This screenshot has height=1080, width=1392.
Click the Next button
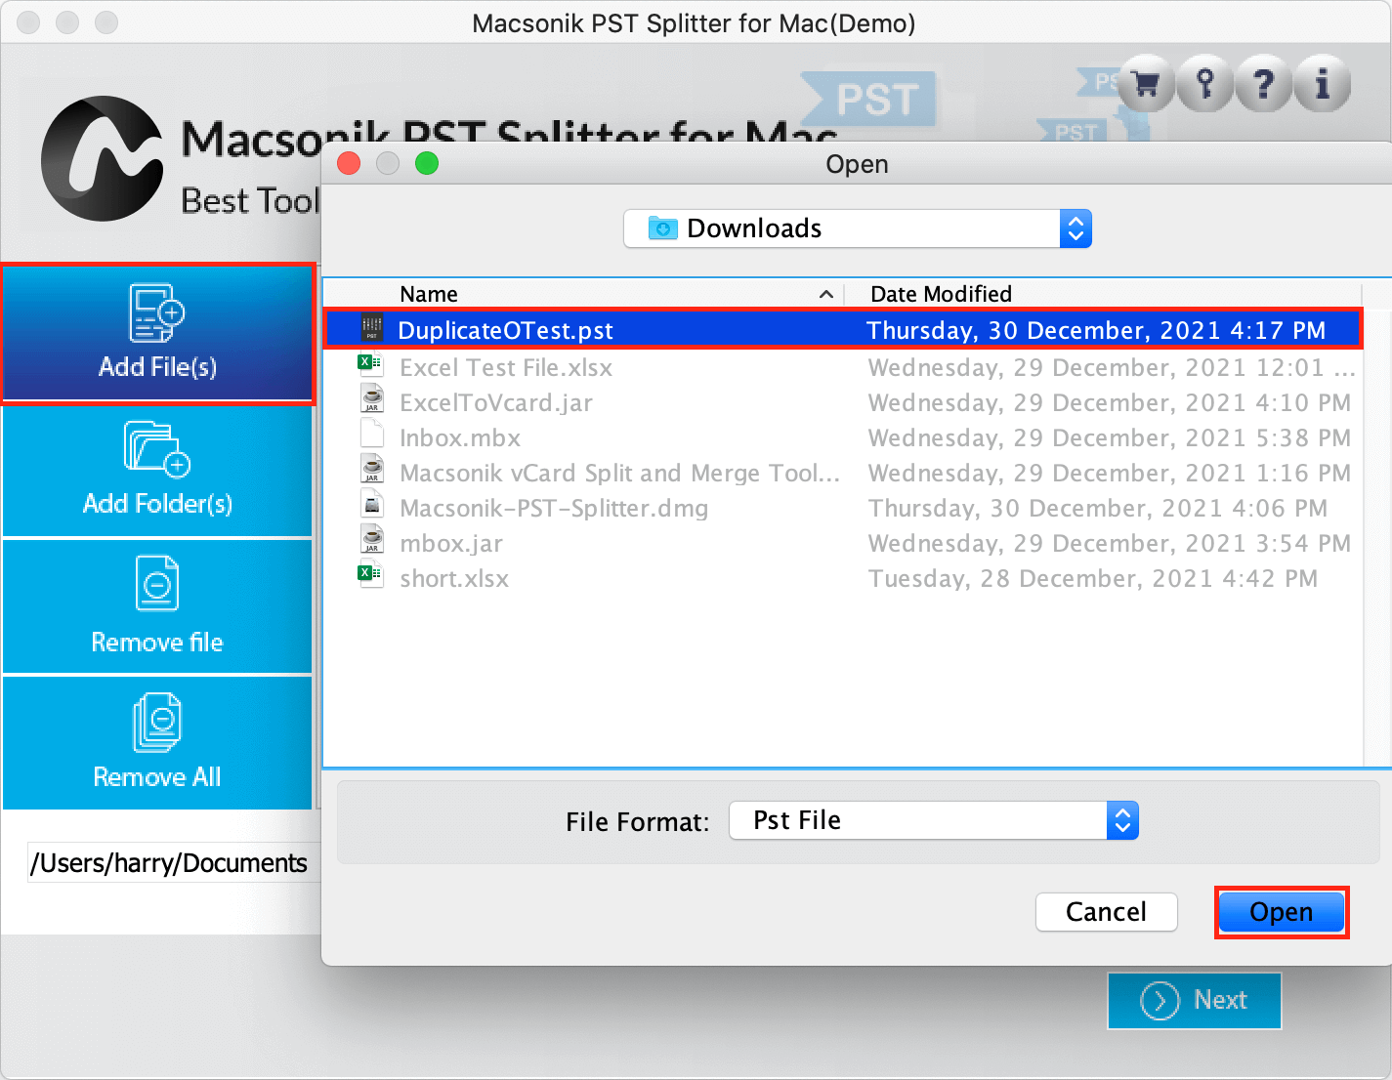(x=1194, y=1000)
